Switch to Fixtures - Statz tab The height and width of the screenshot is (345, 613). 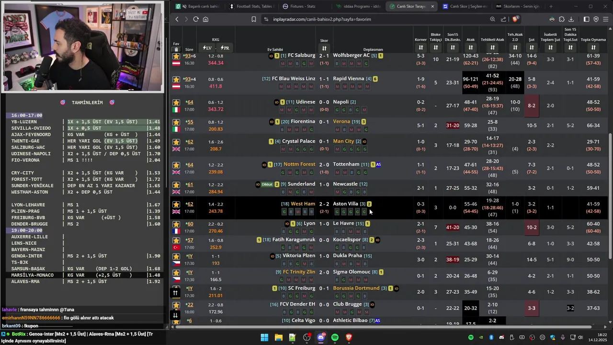point(305,6)
